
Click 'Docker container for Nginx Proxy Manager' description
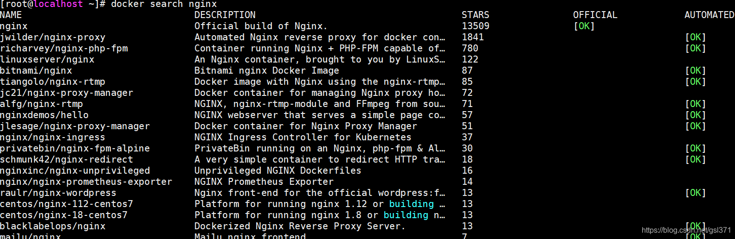[306, 126]
